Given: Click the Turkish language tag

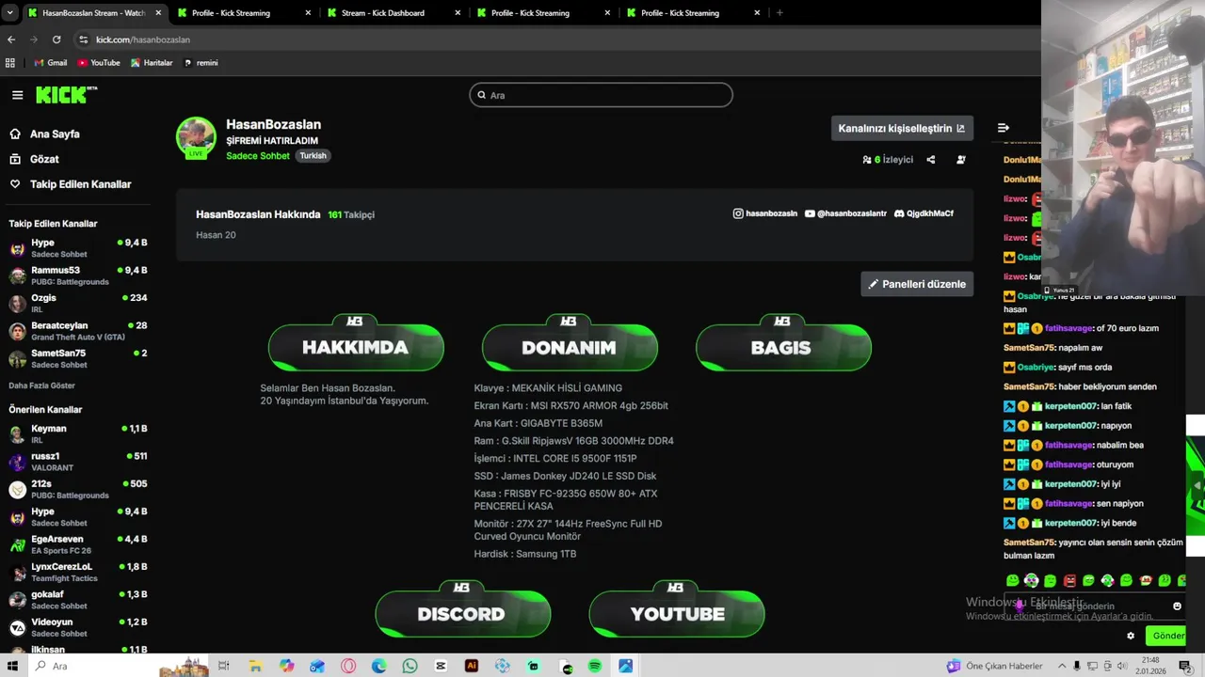Looking at the screenshot, I should tap(313, 156).
